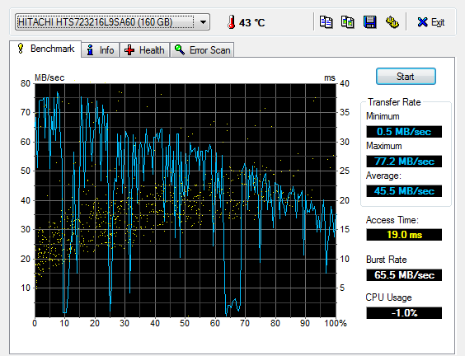Click the save screenshot floppy disk icon
The image size is (465, 356).
tap(370, 22)
